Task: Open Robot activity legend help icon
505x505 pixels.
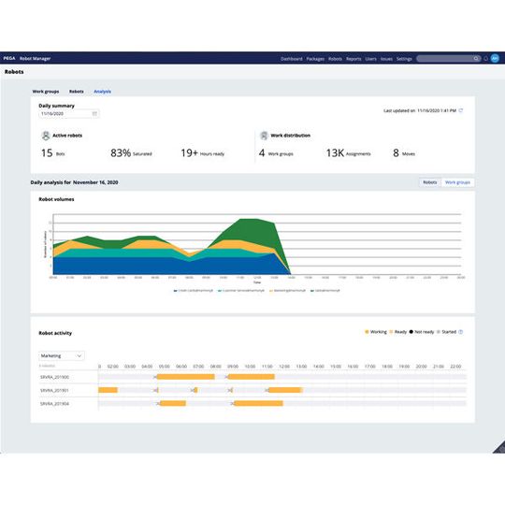Action: [x=460, y=332]
